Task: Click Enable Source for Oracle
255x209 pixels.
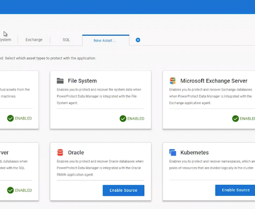Action: click(123, 190)
